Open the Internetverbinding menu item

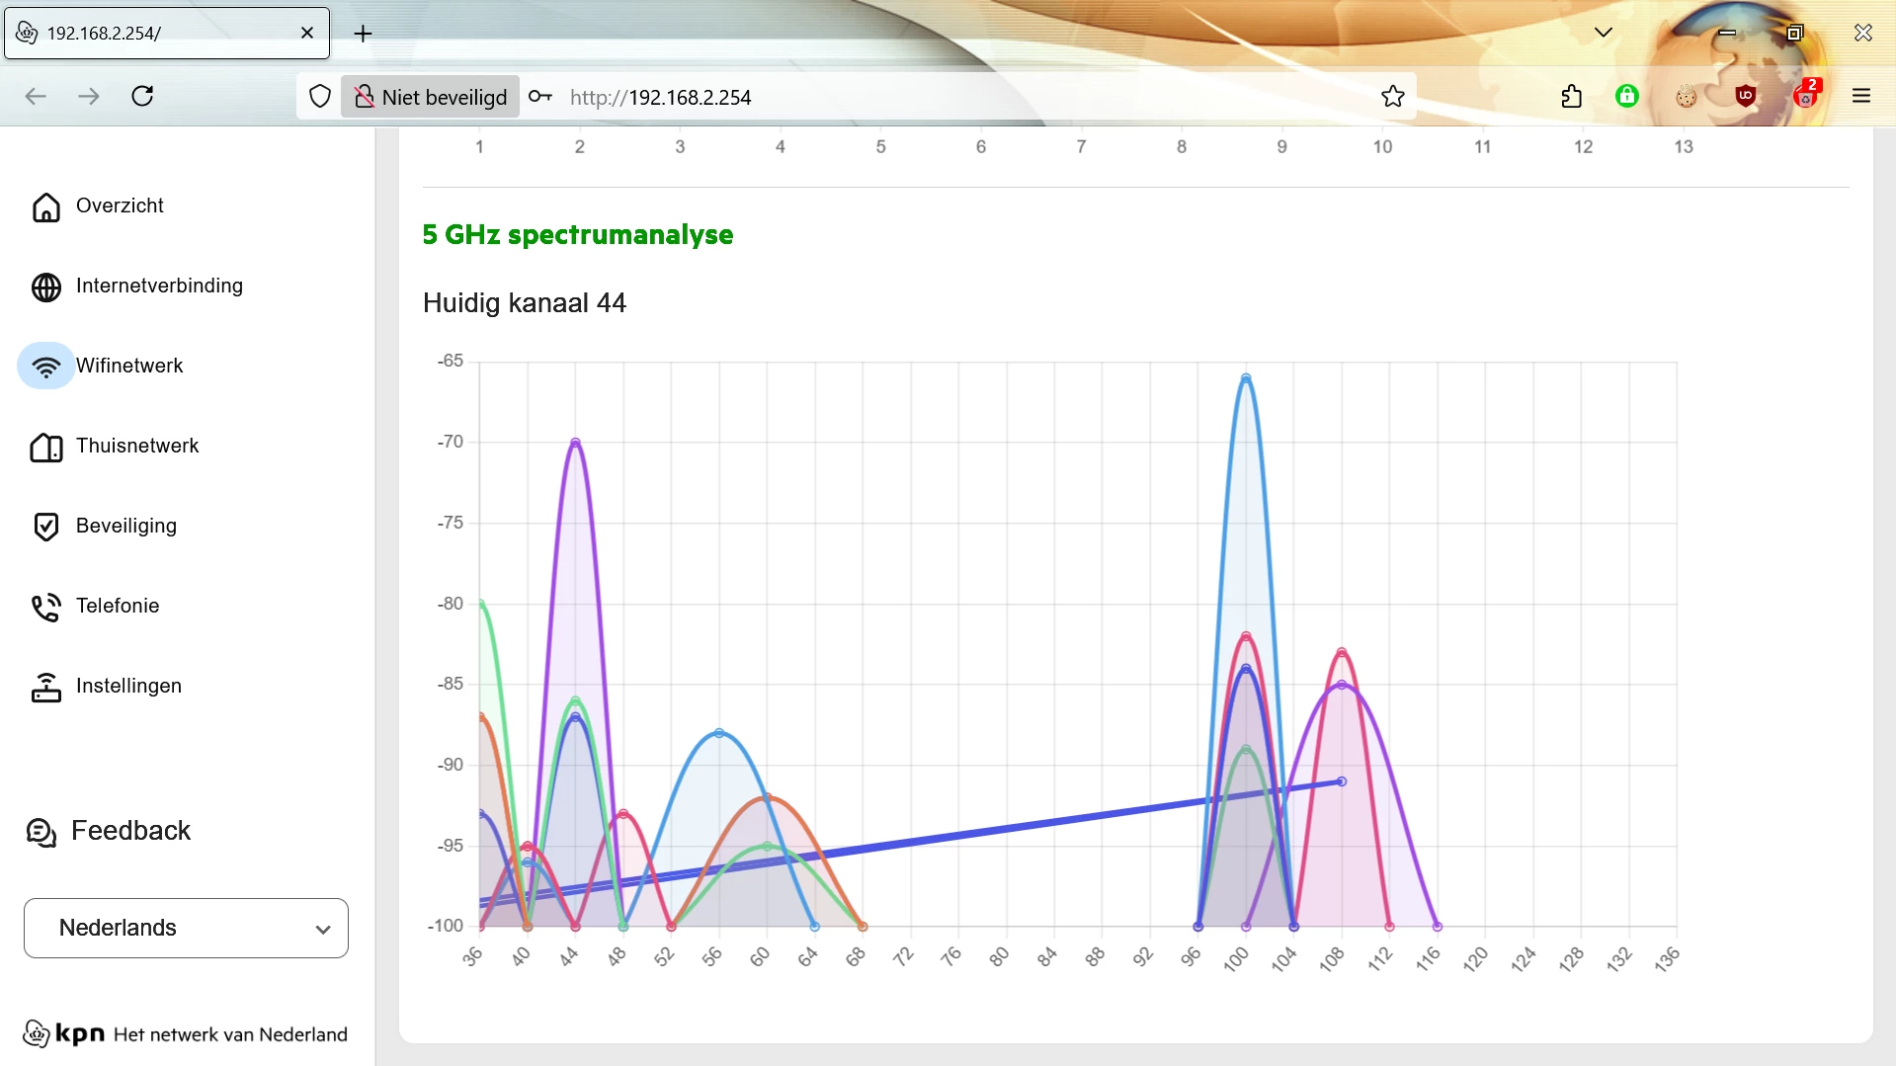pyautogui.click(x=159, y=286)
